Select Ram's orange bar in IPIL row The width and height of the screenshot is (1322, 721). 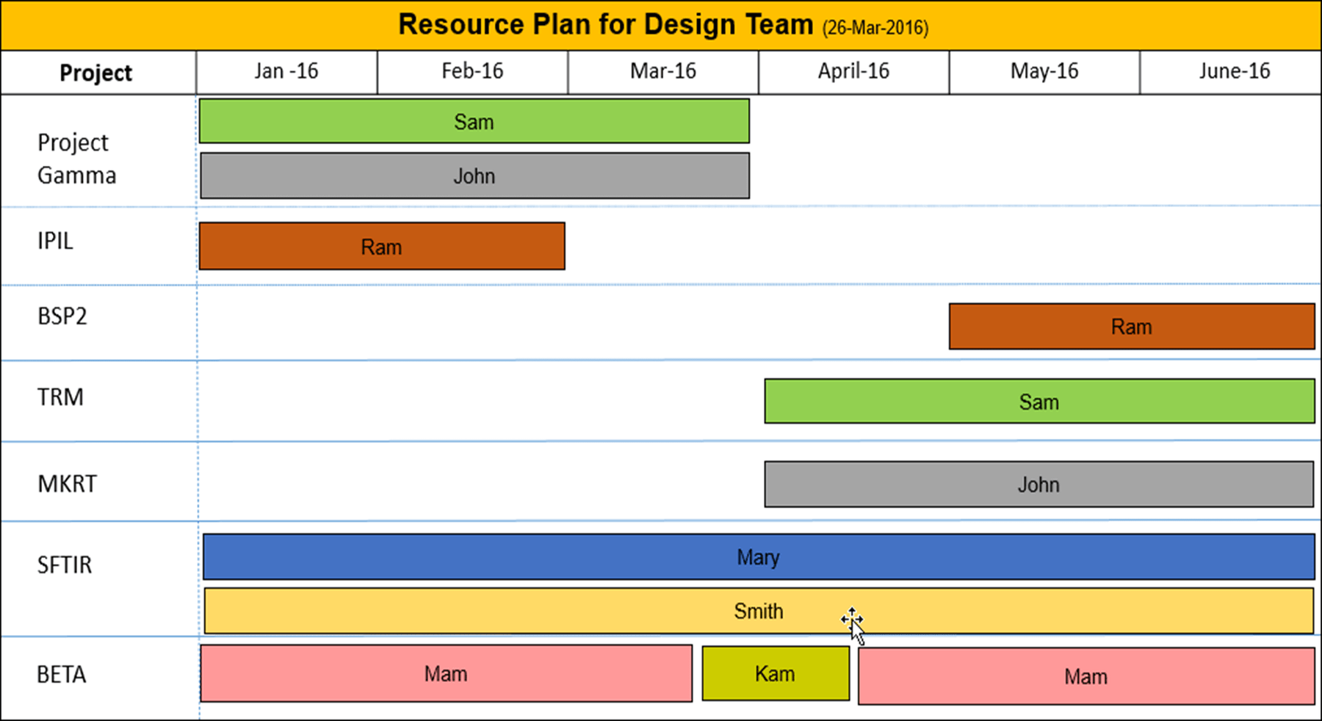tap(382, 247)
